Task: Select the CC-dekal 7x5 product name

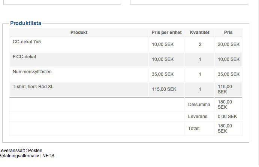Action: click(x=27, y=42)
